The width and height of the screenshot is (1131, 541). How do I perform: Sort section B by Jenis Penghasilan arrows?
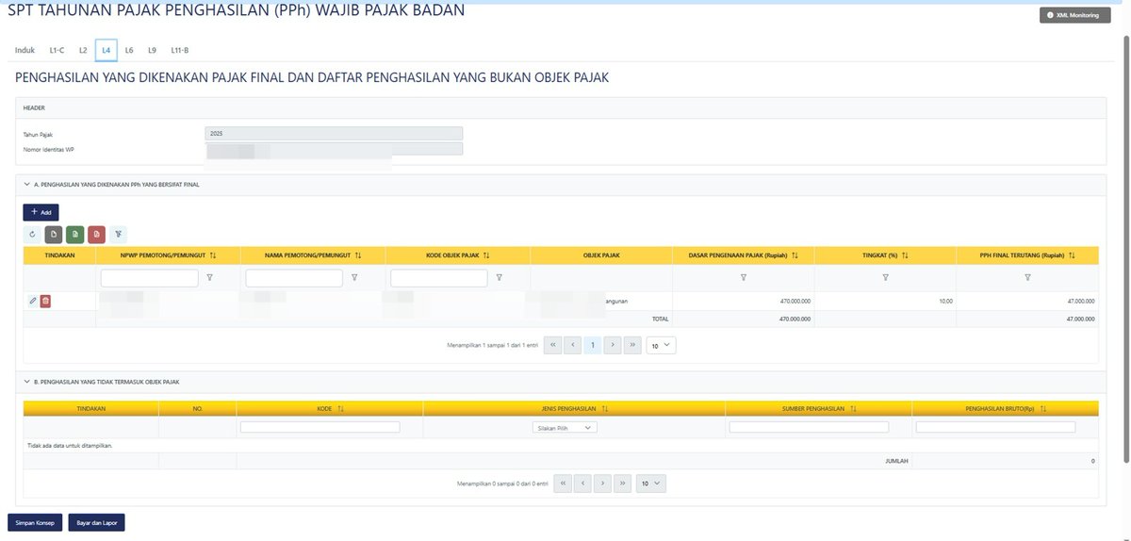tap(604, 409)
